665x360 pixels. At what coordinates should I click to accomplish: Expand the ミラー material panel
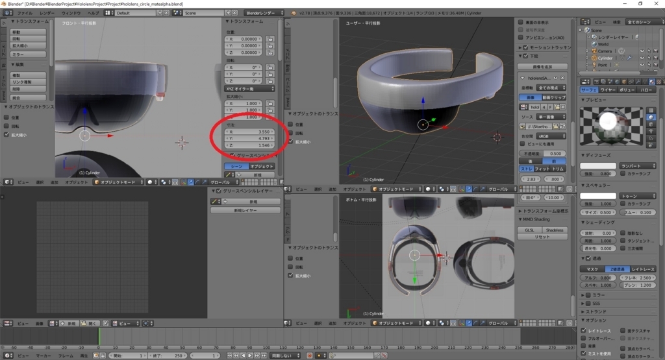[x=583, y=295]
